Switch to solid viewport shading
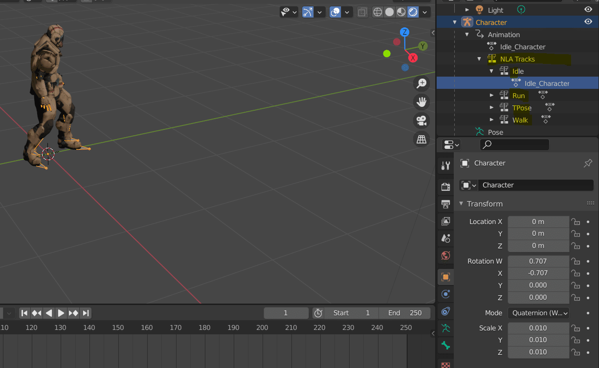 (389, 12)
